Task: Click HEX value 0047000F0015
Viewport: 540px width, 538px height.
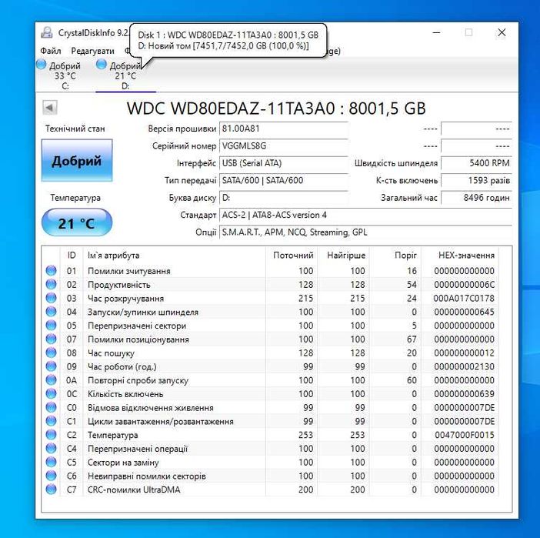Action: point(464,435)
